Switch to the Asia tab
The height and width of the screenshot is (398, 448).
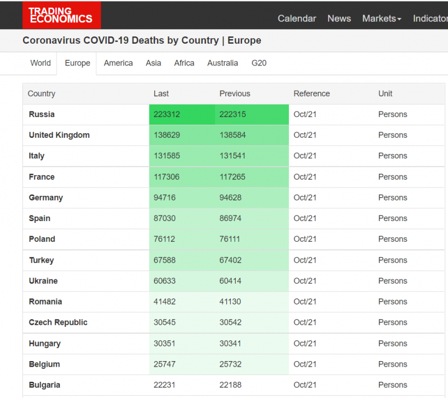tap(153, 63)
